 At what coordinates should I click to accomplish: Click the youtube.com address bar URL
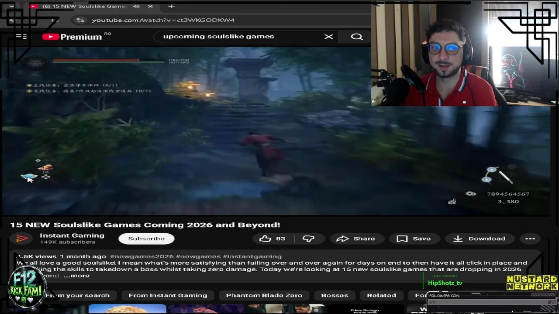[163, 20]
